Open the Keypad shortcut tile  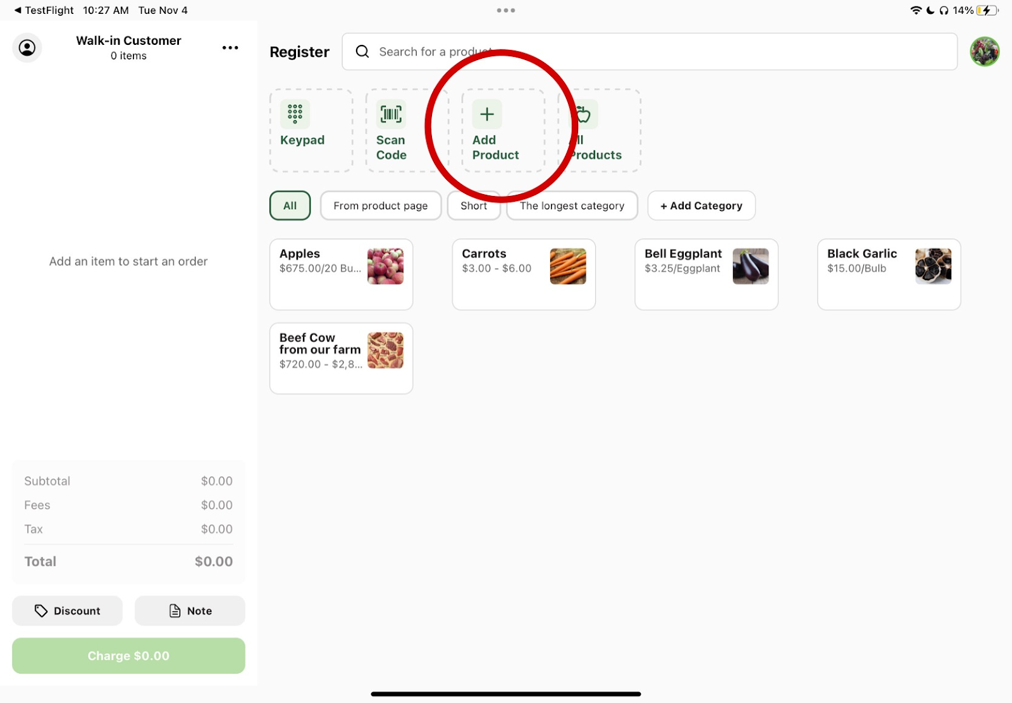311,130
